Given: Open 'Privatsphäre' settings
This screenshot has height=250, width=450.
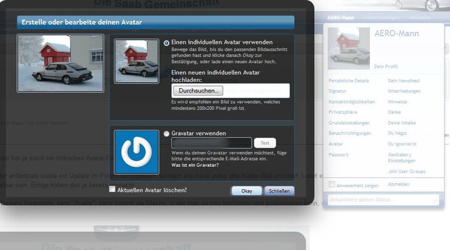Looking at the screenshot, I should tap(343, 112).
